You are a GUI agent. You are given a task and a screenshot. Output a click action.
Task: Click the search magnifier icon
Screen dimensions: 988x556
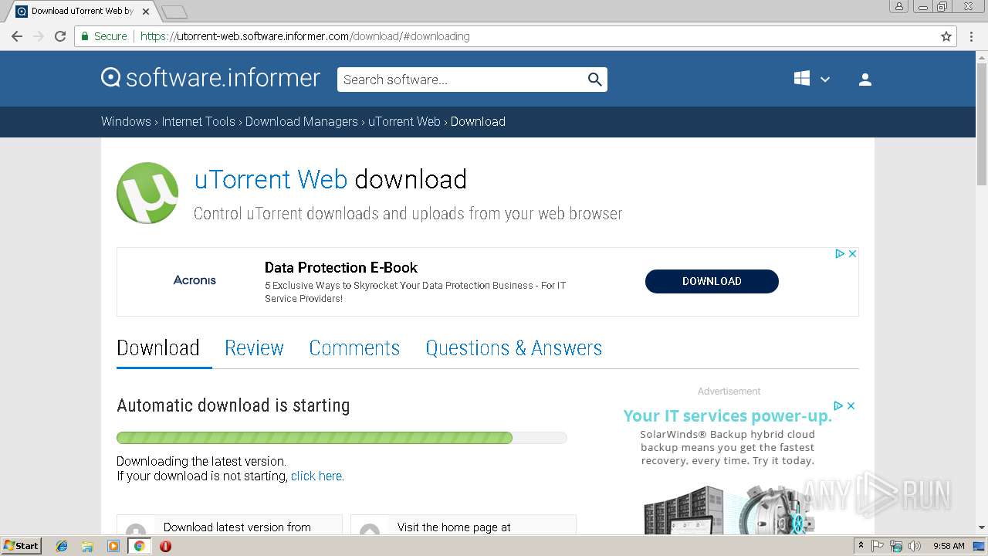pos(594,80)
